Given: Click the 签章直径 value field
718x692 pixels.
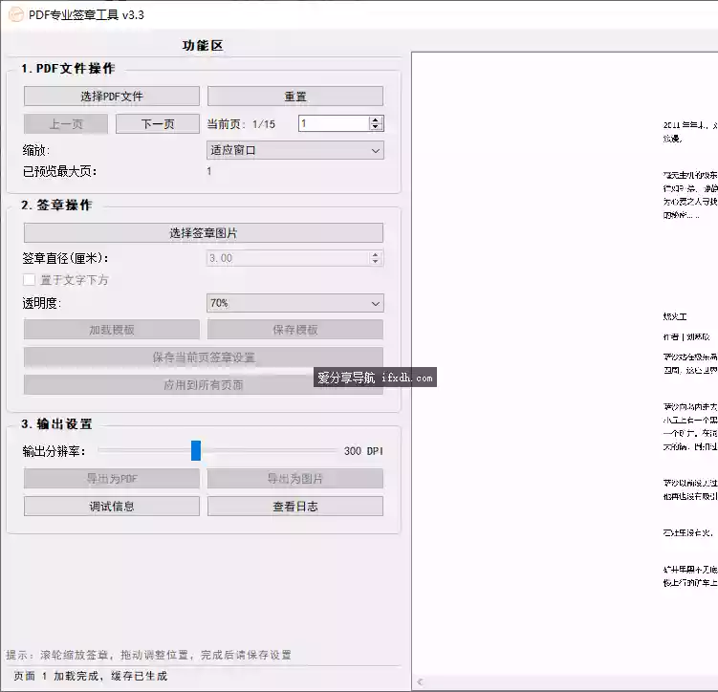Looking at the screenshot, I should tap(287, 258).
